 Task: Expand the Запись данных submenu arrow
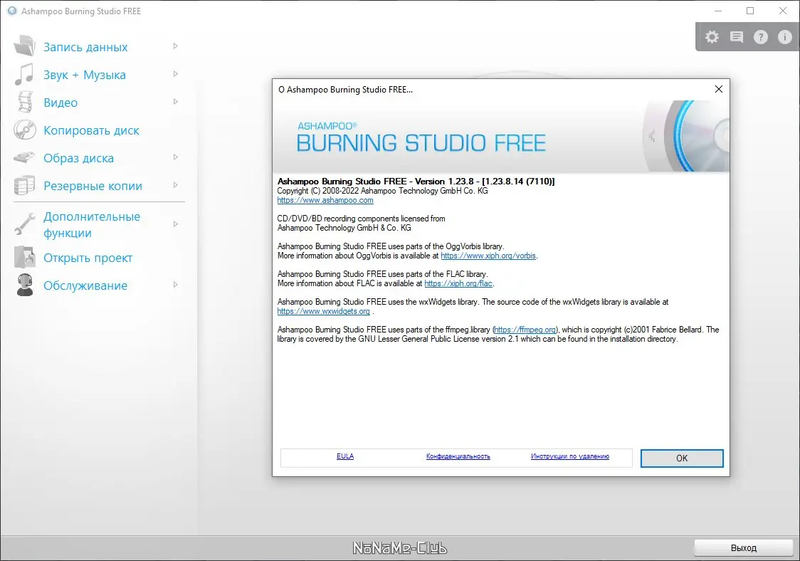pos(176,46)
